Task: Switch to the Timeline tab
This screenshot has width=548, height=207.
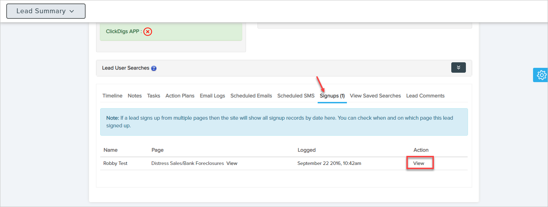Action: (112, 96)
